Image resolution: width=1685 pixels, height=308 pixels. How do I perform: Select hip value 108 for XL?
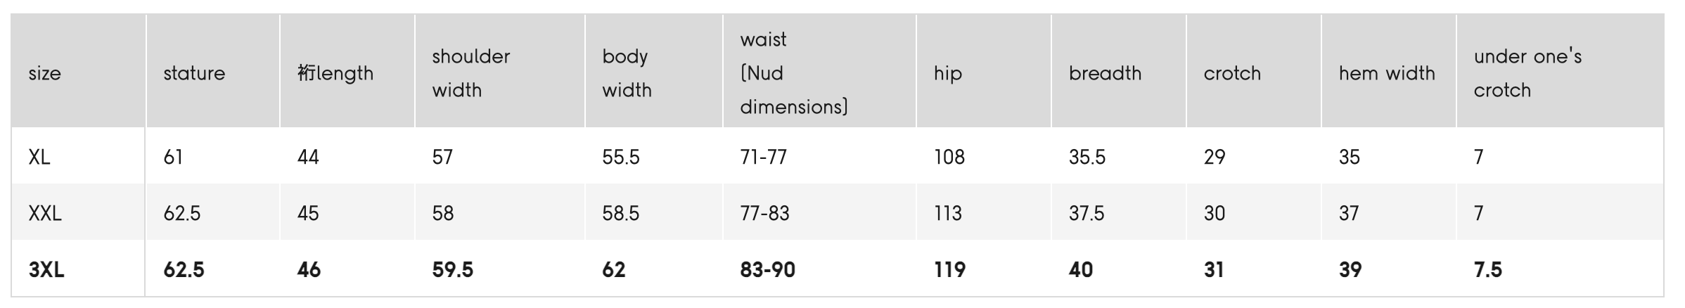(949, 157)
